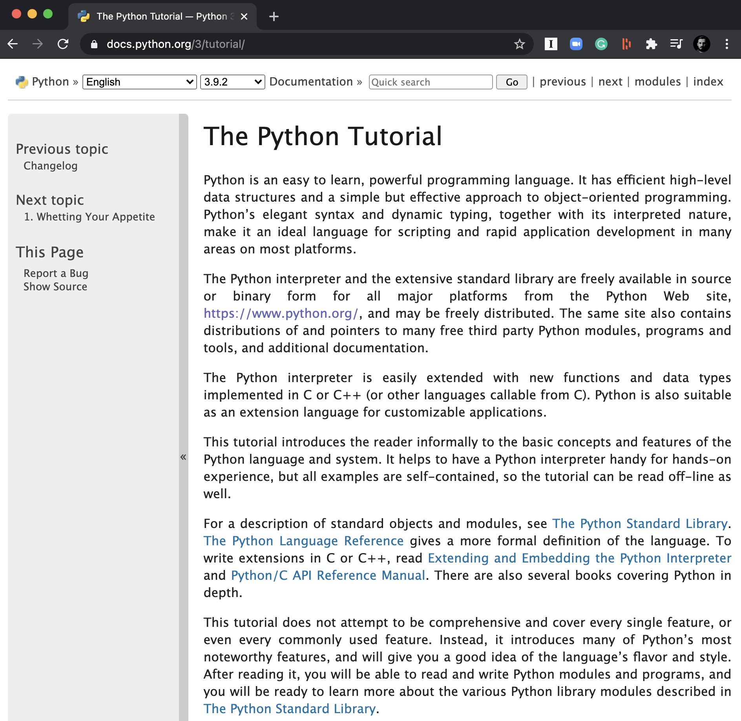This screenshot has height=721, width=741.
Task: Click the browser back arrow
Action: point(13,44)
